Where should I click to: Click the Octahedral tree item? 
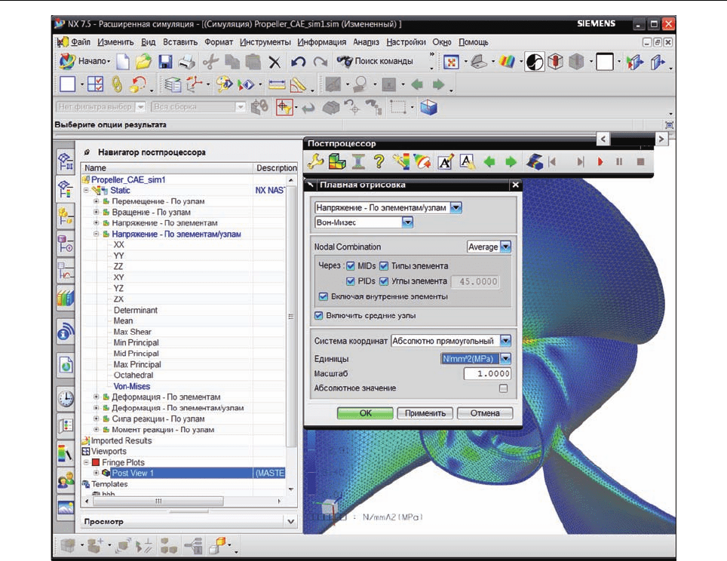tap(133, 375)
